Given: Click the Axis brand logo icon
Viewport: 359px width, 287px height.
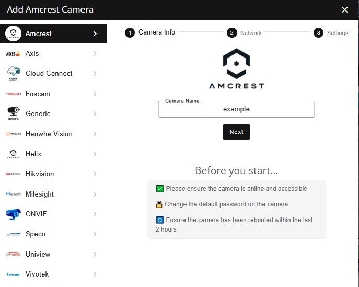Looking at the screenshot, I should click(13, 54).
